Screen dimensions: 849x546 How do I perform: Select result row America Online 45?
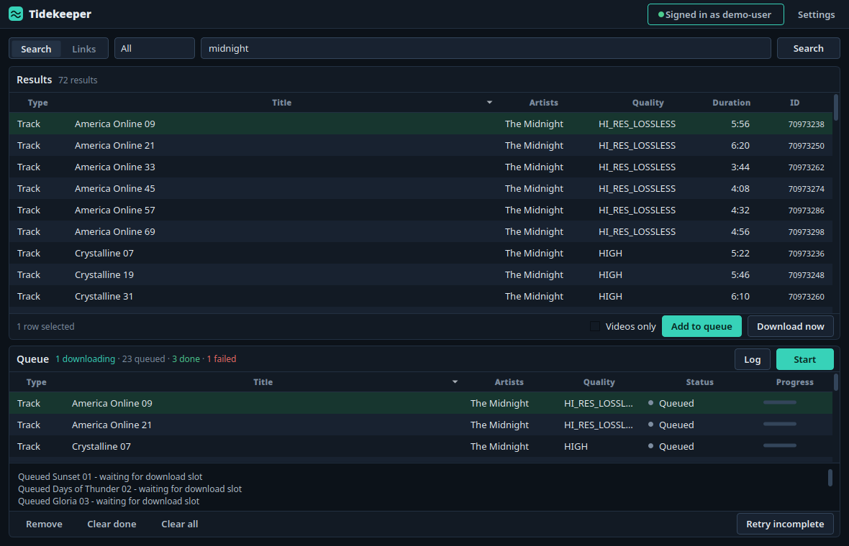(x=421, y=189)
